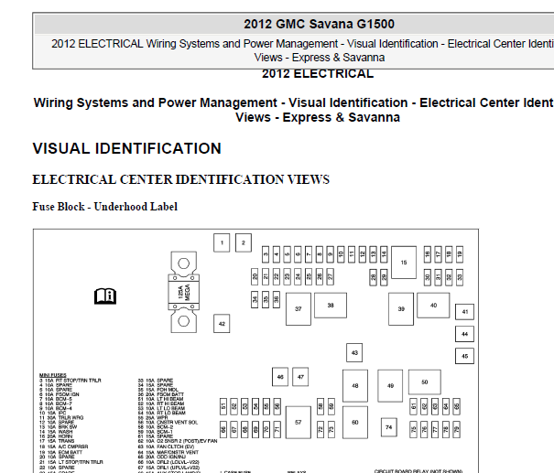Click the 'VISUAL IDENTIFICATION' heading
Screen dimensions: 554x473
coord(127,148)
